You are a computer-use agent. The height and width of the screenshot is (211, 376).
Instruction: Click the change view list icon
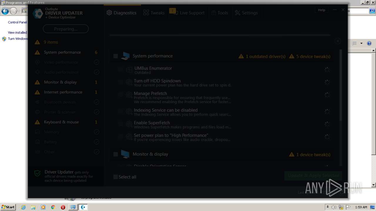coord(354,43)
